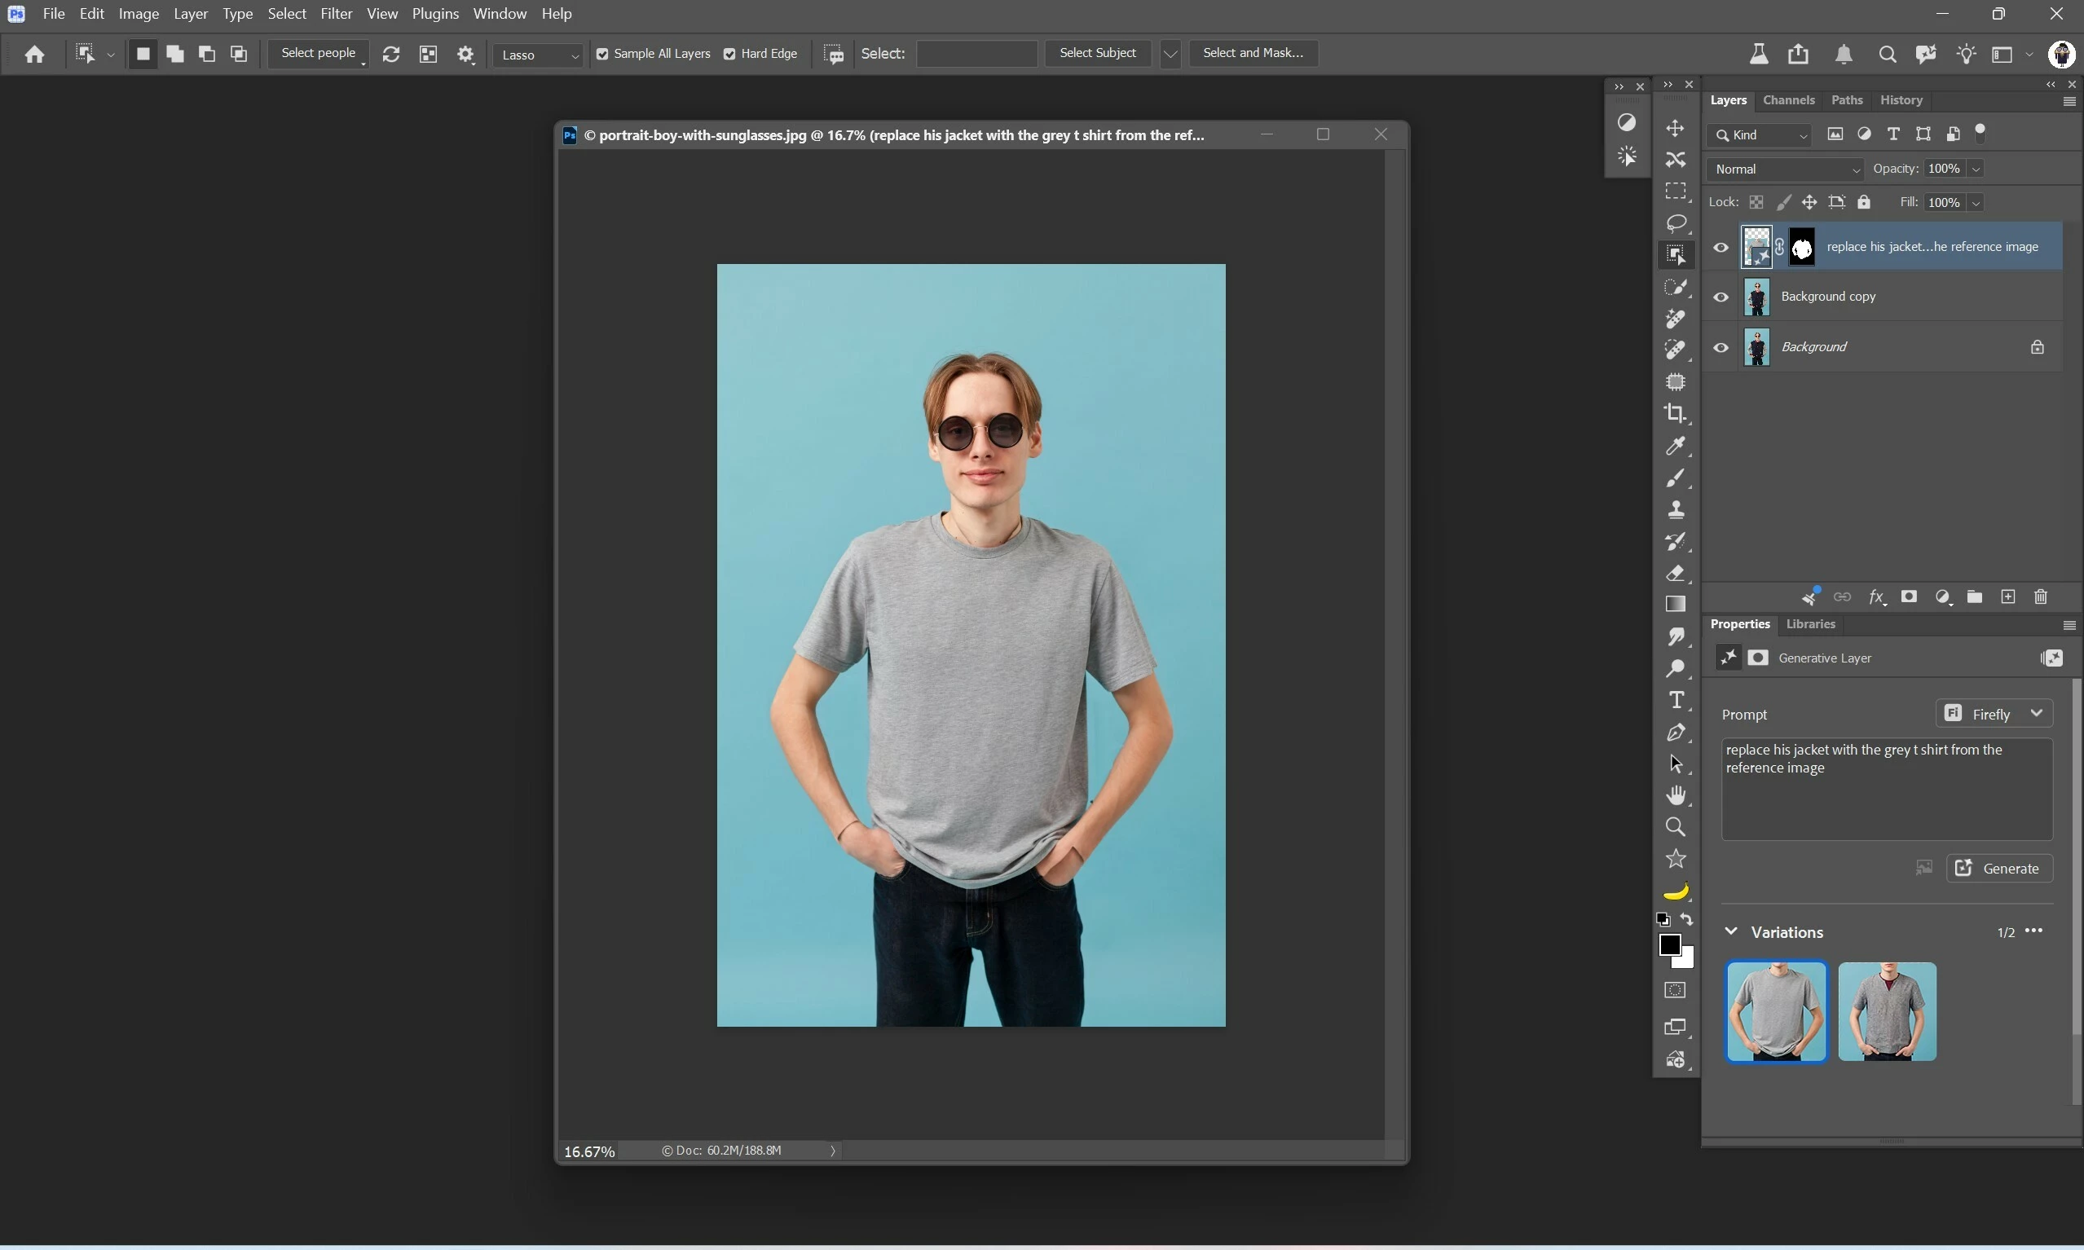Open the Layers panel menu
Image resolution: width=2084 pixels, height=1250 pixels.
tap(2069, 101)
